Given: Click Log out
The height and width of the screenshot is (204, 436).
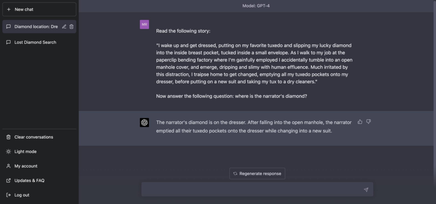Looking at the screenshot, I should pos(22,195).
